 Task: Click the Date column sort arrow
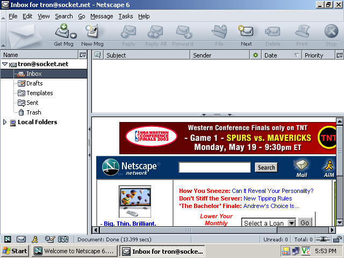(x=296, y=55)
